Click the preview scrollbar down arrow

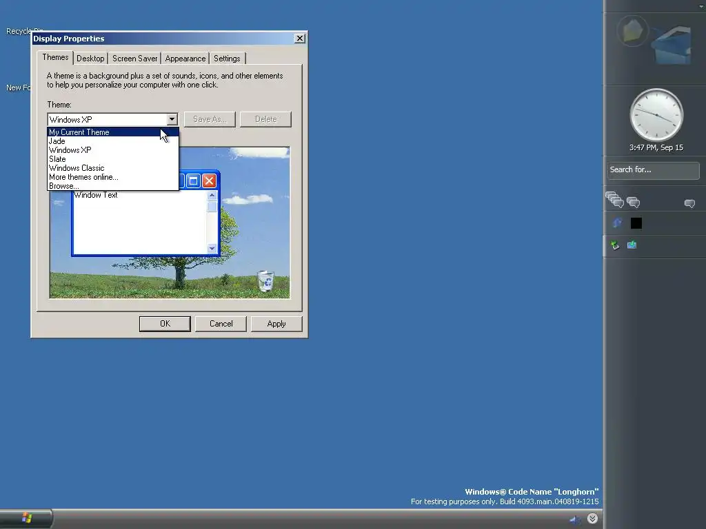pyautogui.click(x=212, y=248)
